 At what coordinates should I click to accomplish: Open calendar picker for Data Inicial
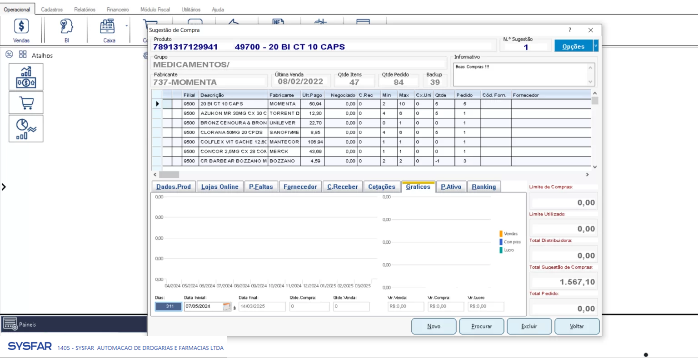point(227,307)
